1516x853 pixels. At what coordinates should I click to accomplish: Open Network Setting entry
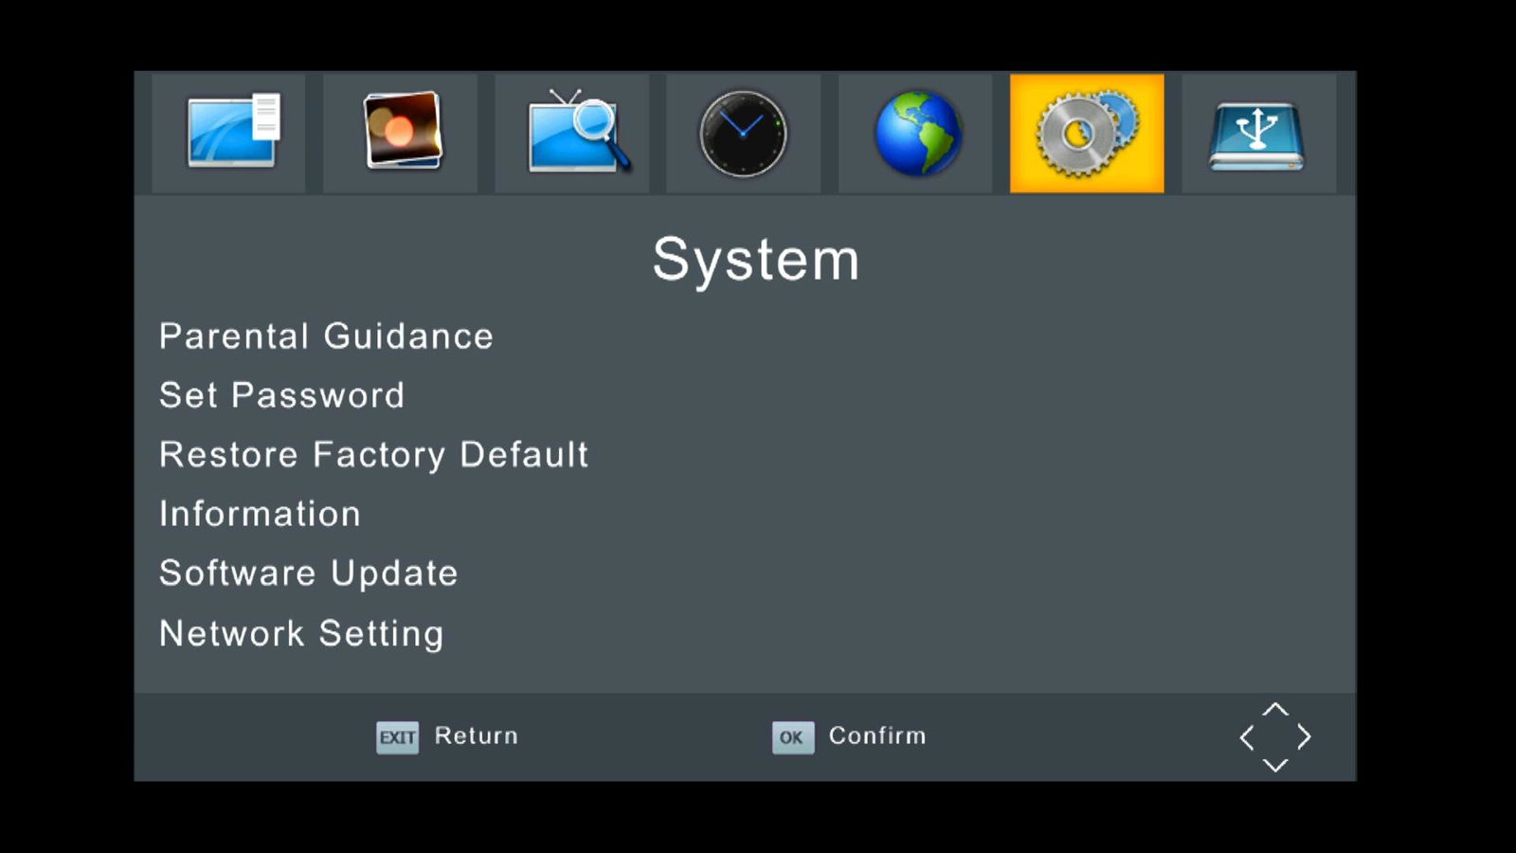pos(301,633)
